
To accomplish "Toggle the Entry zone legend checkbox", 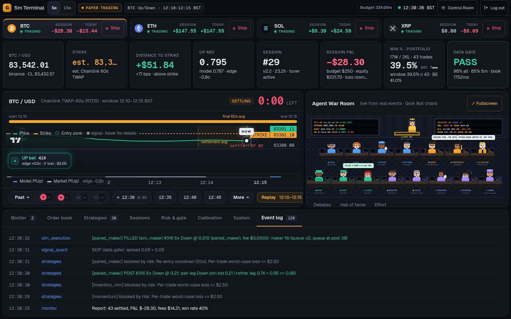I will coord(57,133).
